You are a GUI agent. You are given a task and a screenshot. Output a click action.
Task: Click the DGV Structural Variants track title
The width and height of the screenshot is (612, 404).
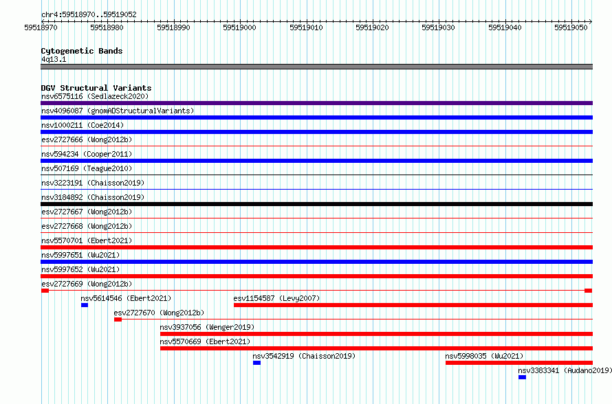coord(96,88)
